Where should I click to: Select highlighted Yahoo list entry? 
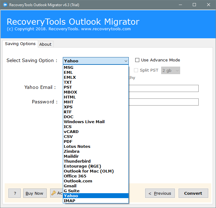coord(96,196)
